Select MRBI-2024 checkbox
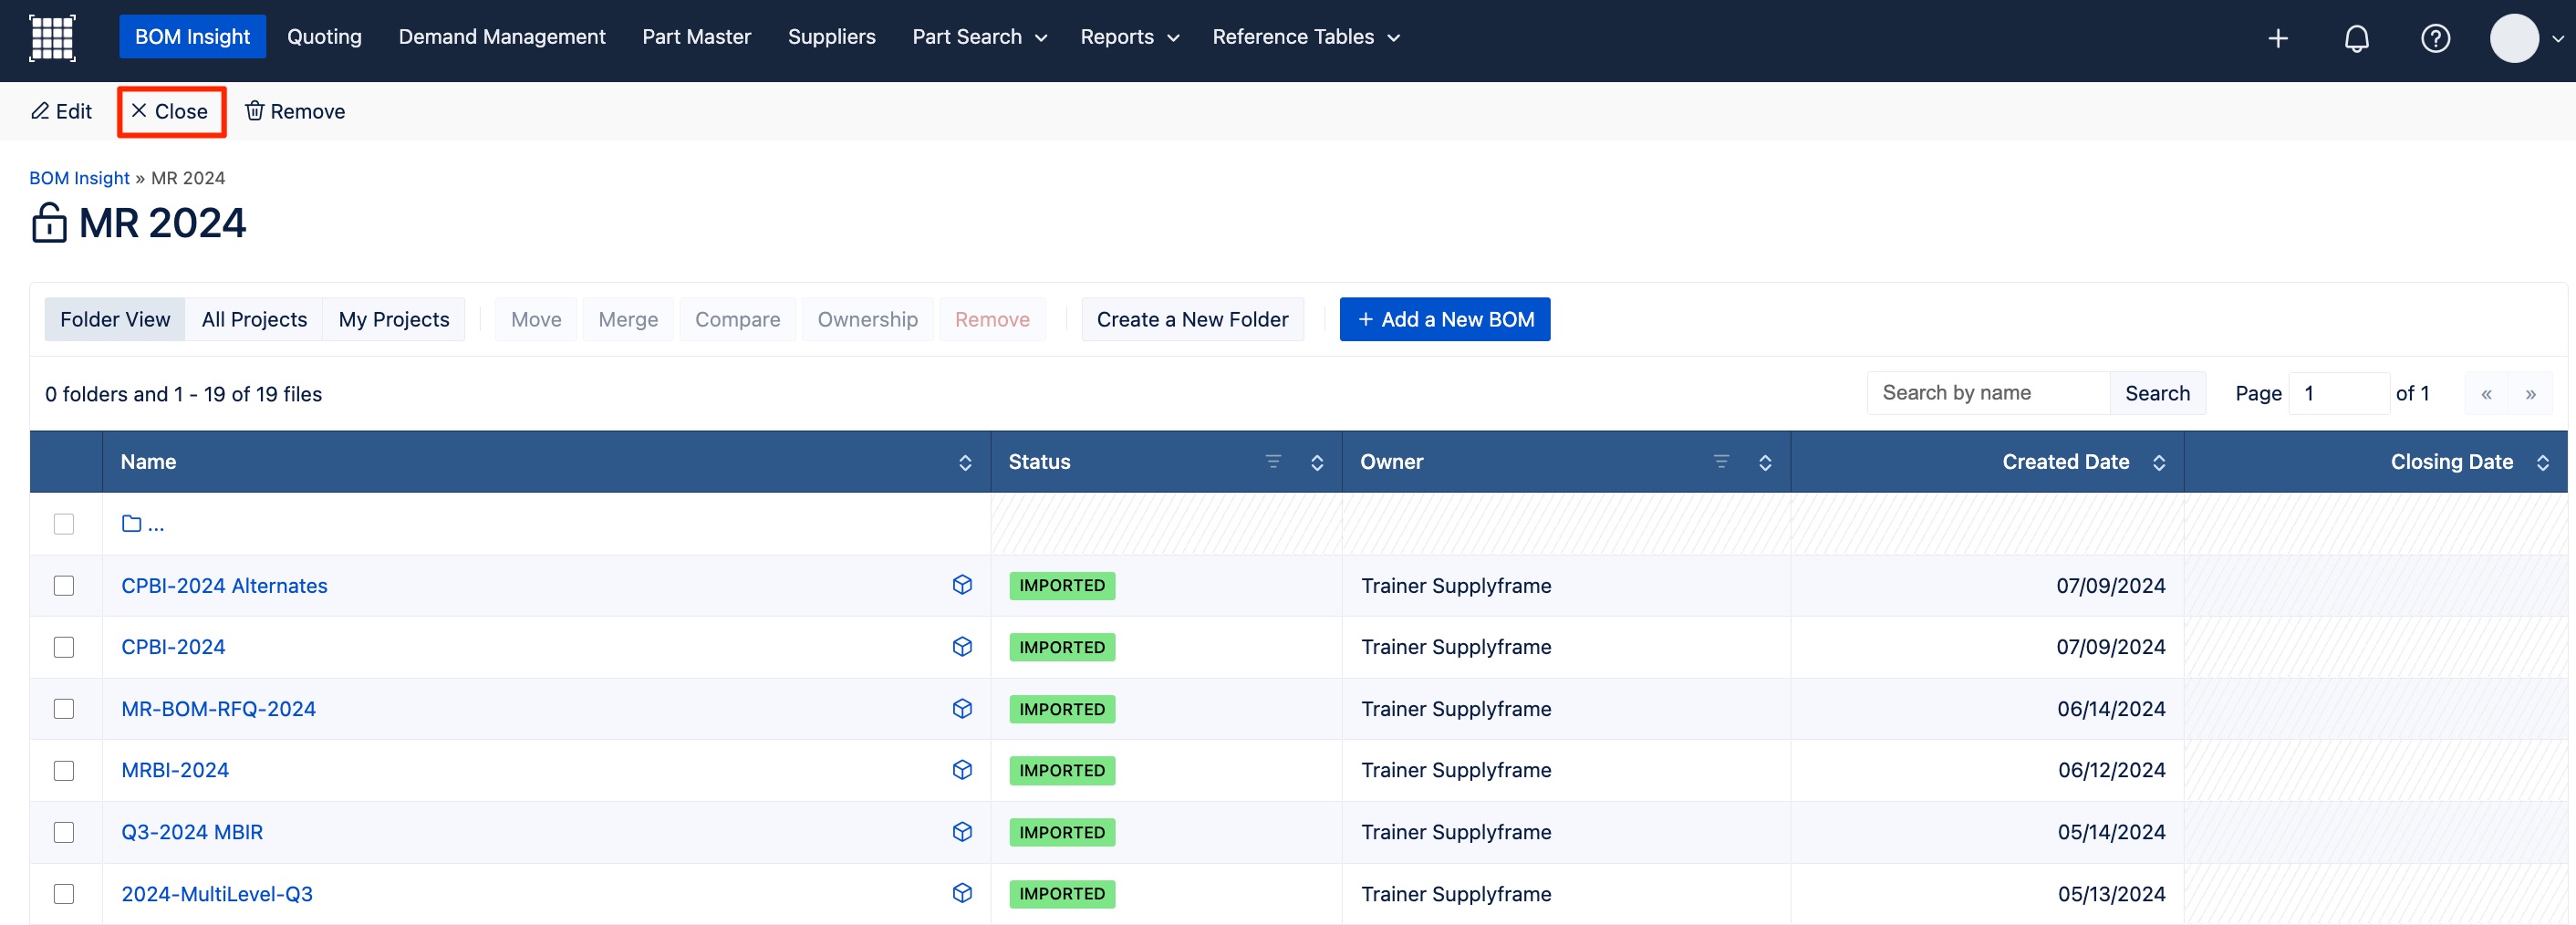The height and width of the screenshot is (925, 2576). pyautogui.click(x=64, y=771)
